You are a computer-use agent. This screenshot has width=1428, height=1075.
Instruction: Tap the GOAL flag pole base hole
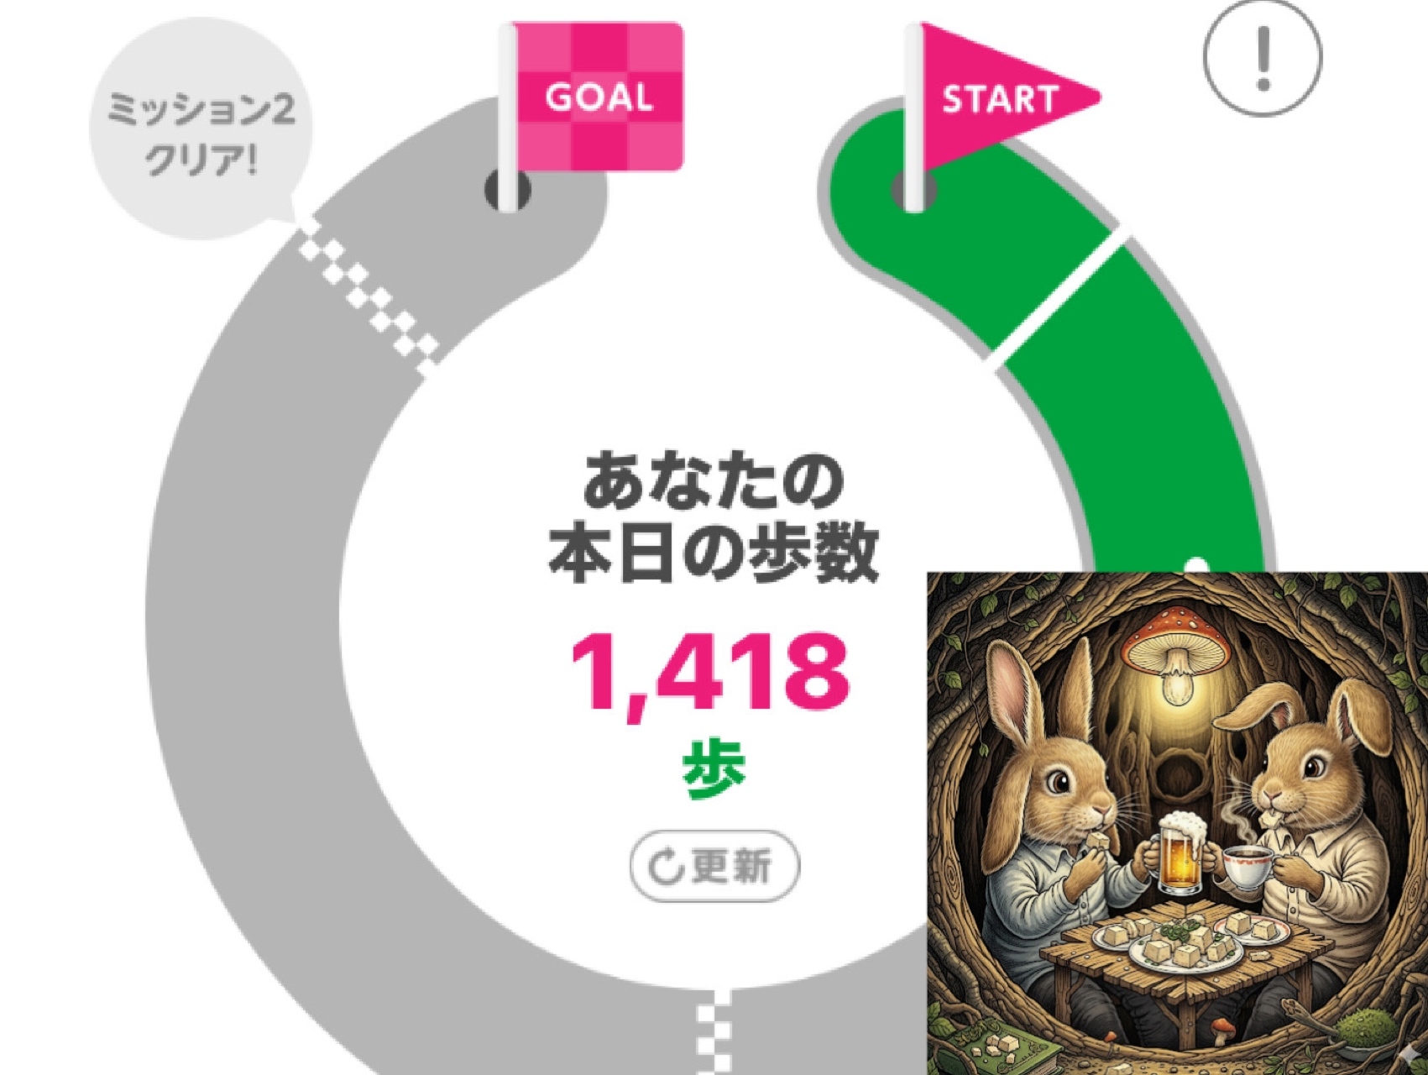(x=507, y=190)
